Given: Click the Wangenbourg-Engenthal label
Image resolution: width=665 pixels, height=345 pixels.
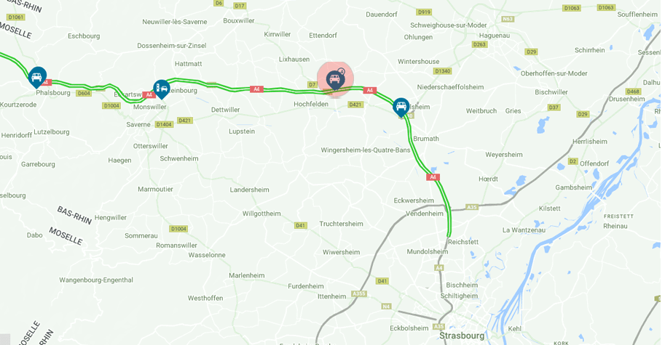Looking at the screenshot, I should pyautogui.click(x=96, y=280).
